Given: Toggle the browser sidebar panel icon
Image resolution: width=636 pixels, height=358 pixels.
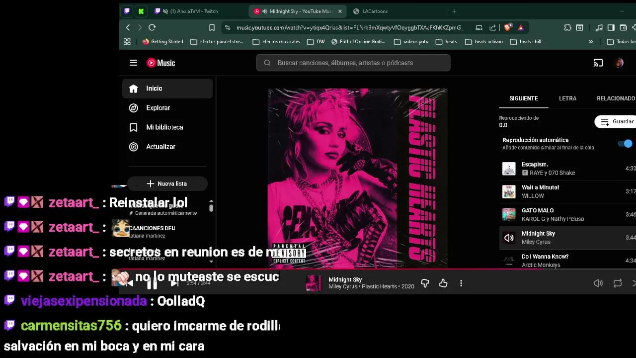Looking at the screenshot, I should click(611, 28).
